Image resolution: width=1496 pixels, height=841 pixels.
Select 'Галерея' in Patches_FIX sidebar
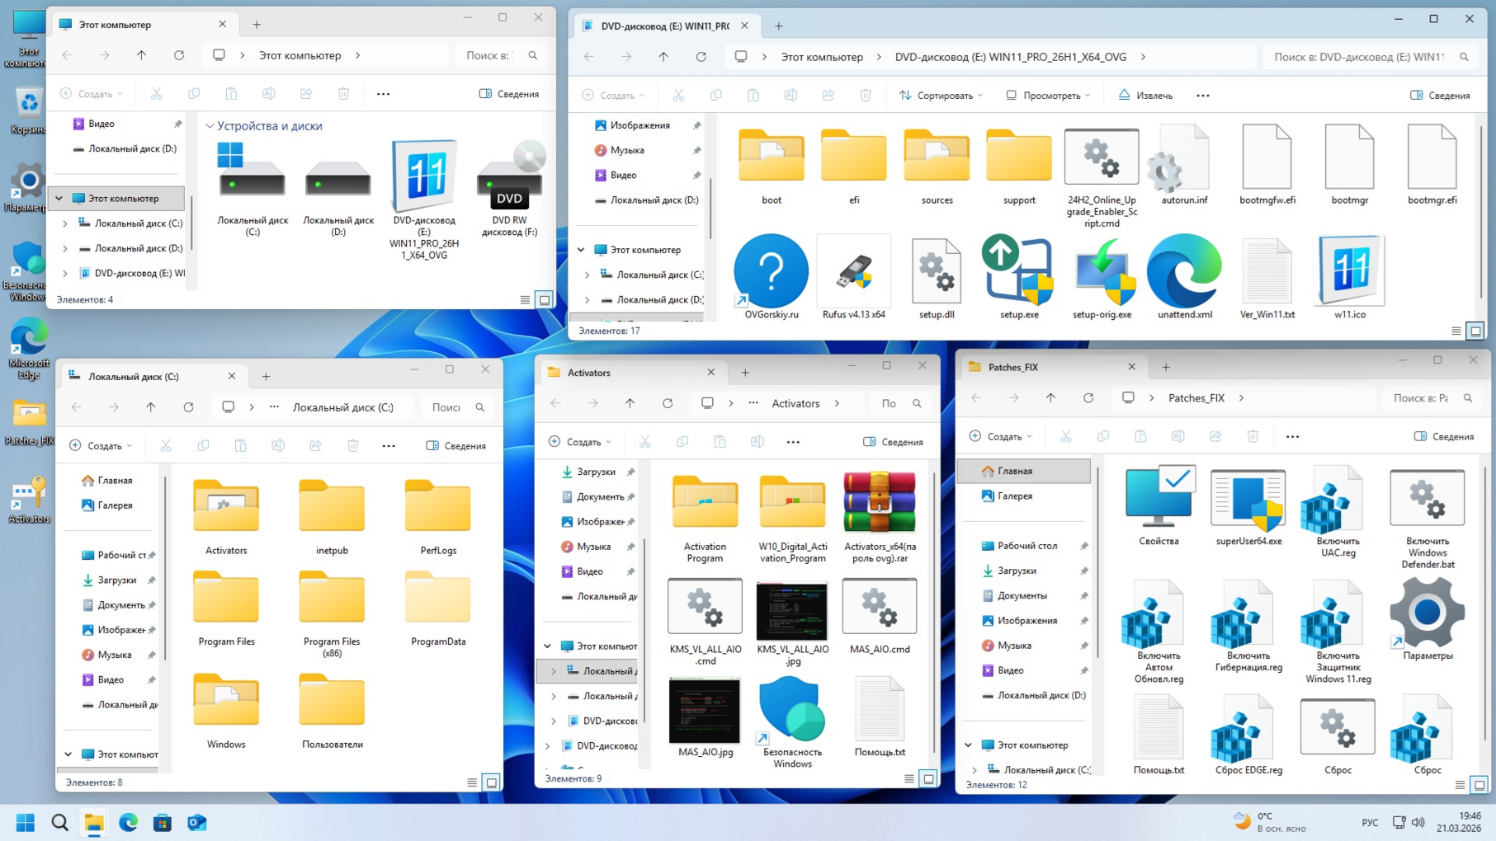click(x=1014, y=496)
